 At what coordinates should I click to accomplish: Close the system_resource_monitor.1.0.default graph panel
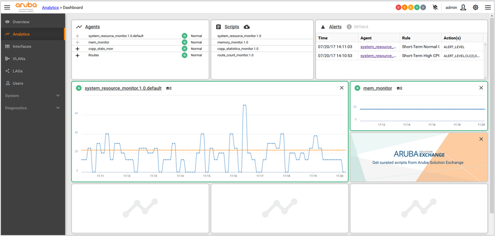click(x=342, y=88)
